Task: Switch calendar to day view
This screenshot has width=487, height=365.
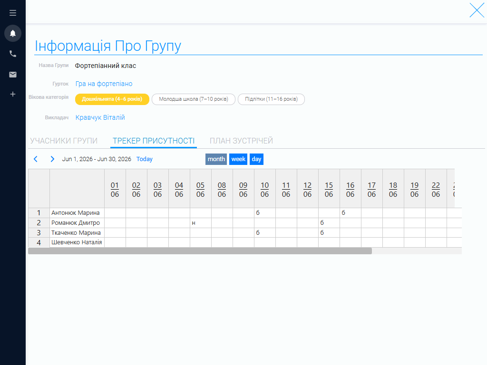Action: coord(256,159)
